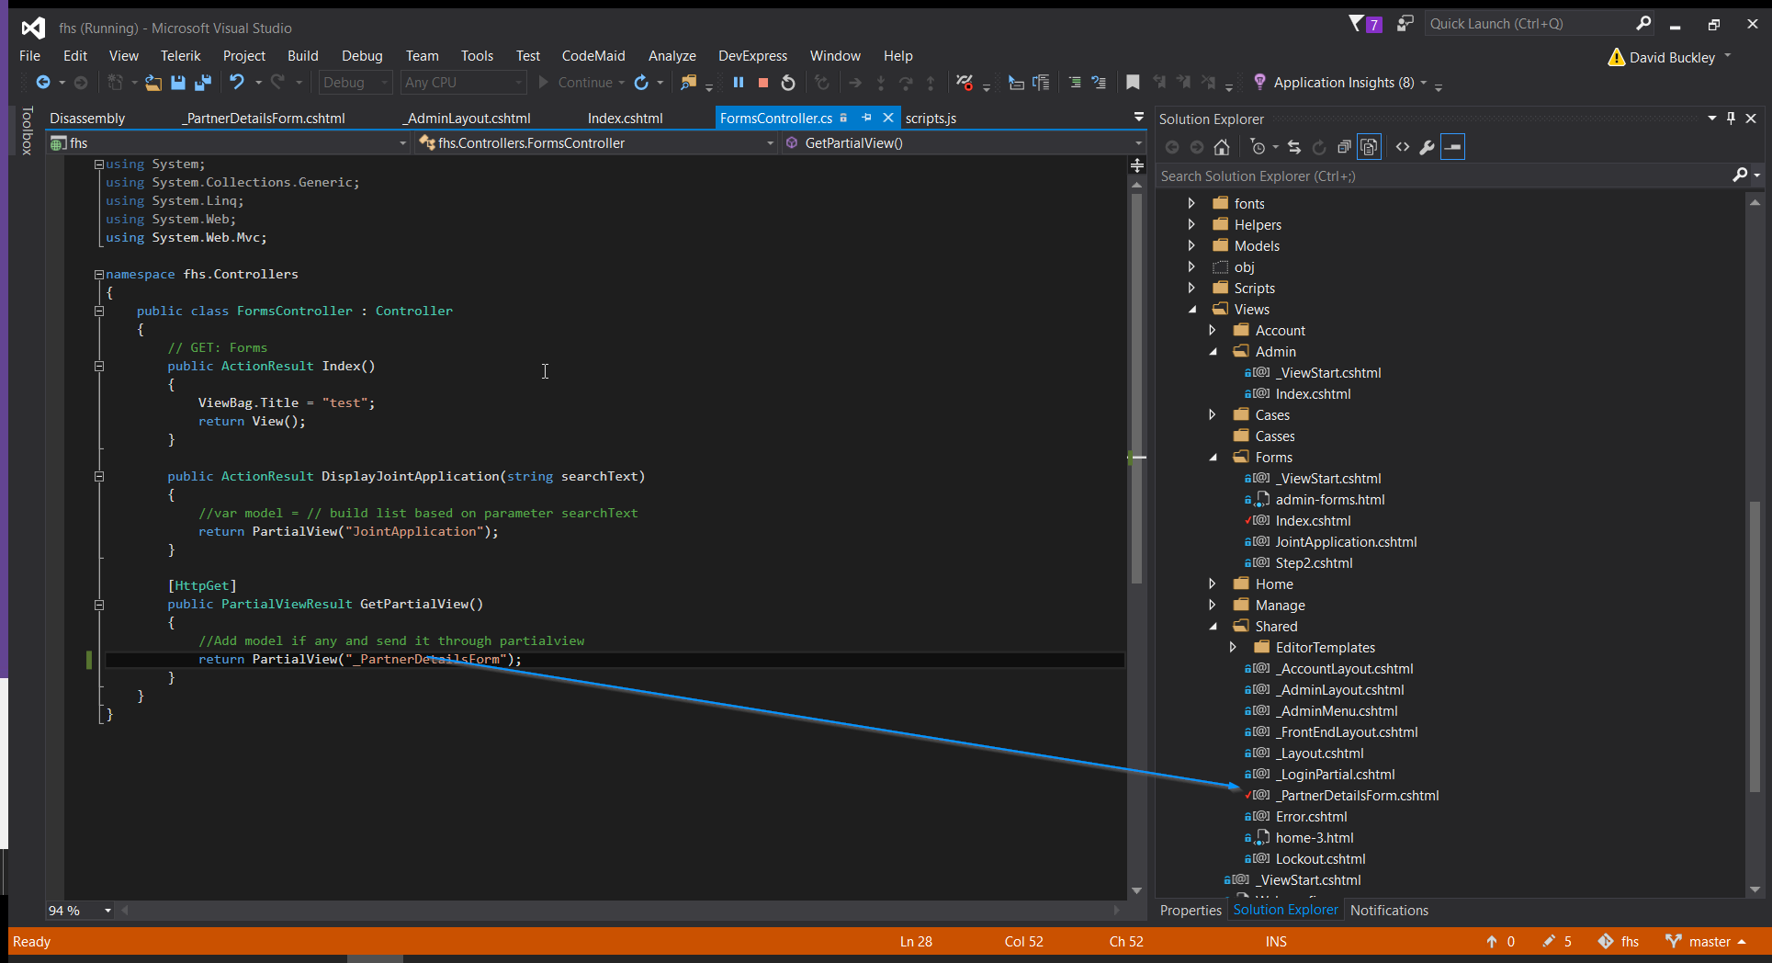Collapse the Forms folder under Views

1213,457
